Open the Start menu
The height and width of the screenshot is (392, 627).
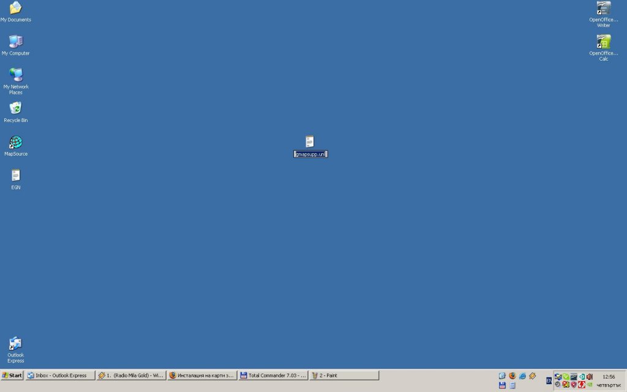12,375
